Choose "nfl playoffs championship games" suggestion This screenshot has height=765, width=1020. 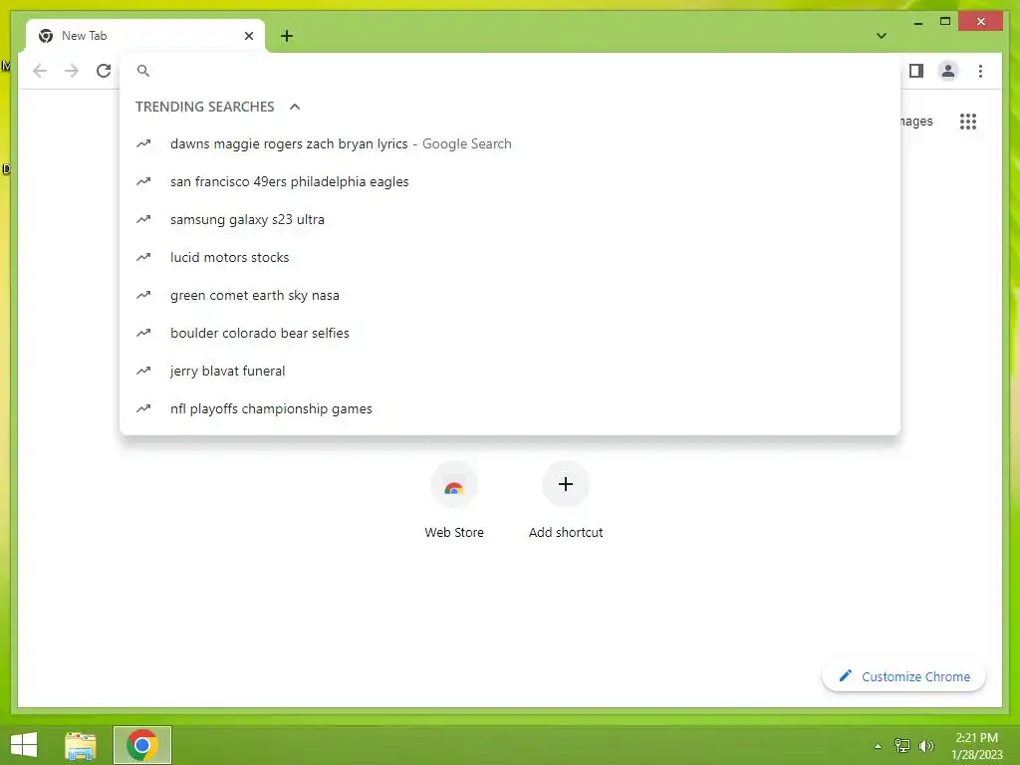(x=510, y=408)
